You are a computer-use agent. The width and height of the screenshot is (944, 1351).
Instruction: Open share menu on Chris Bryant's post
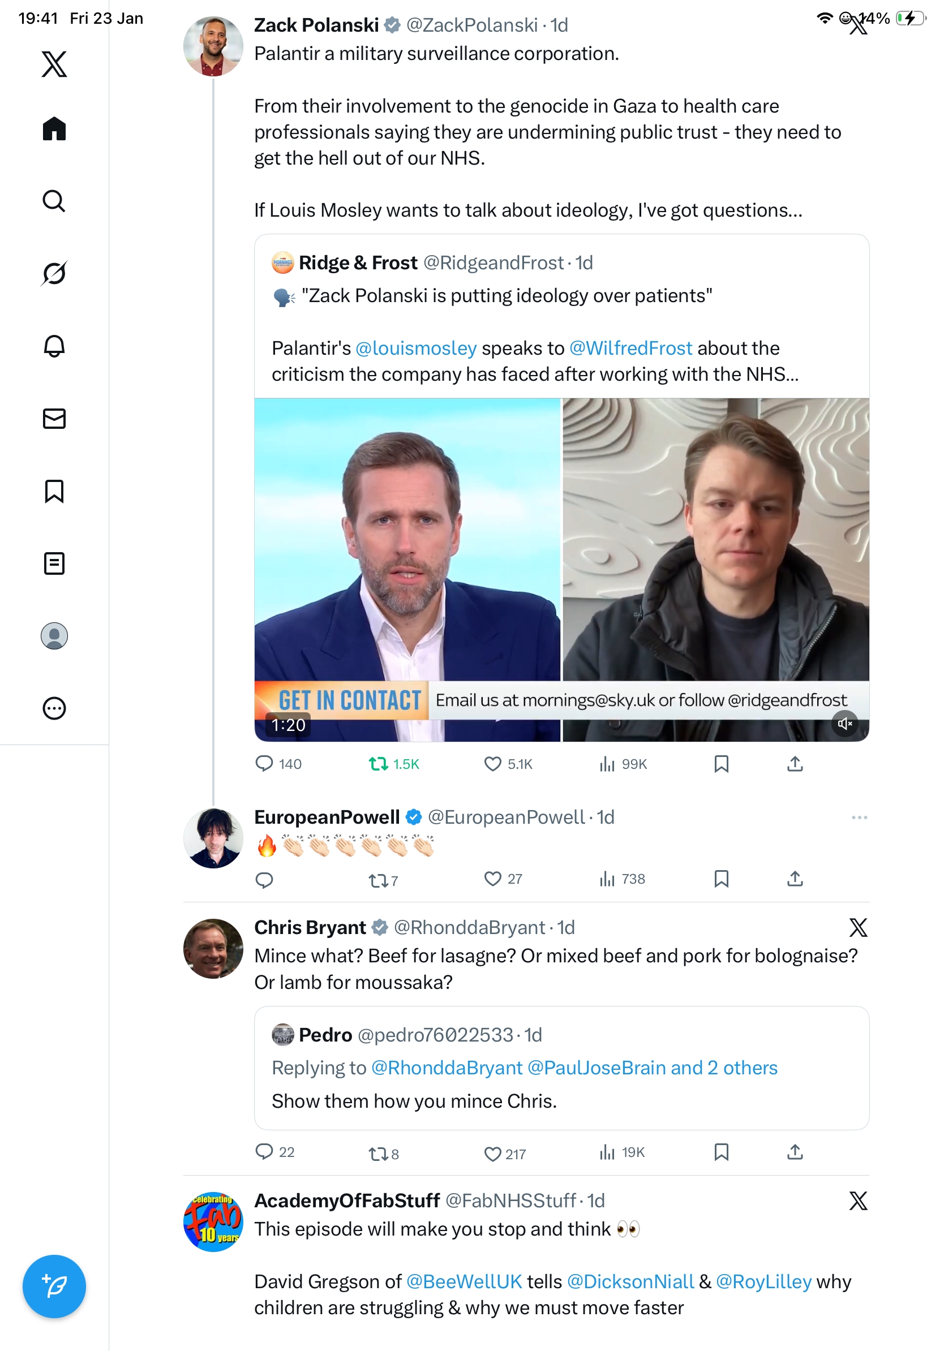(795, 1151)
